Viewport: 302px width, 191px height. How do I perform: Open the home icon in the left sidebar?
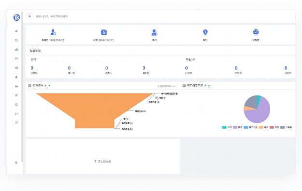(x=16, y=31)
